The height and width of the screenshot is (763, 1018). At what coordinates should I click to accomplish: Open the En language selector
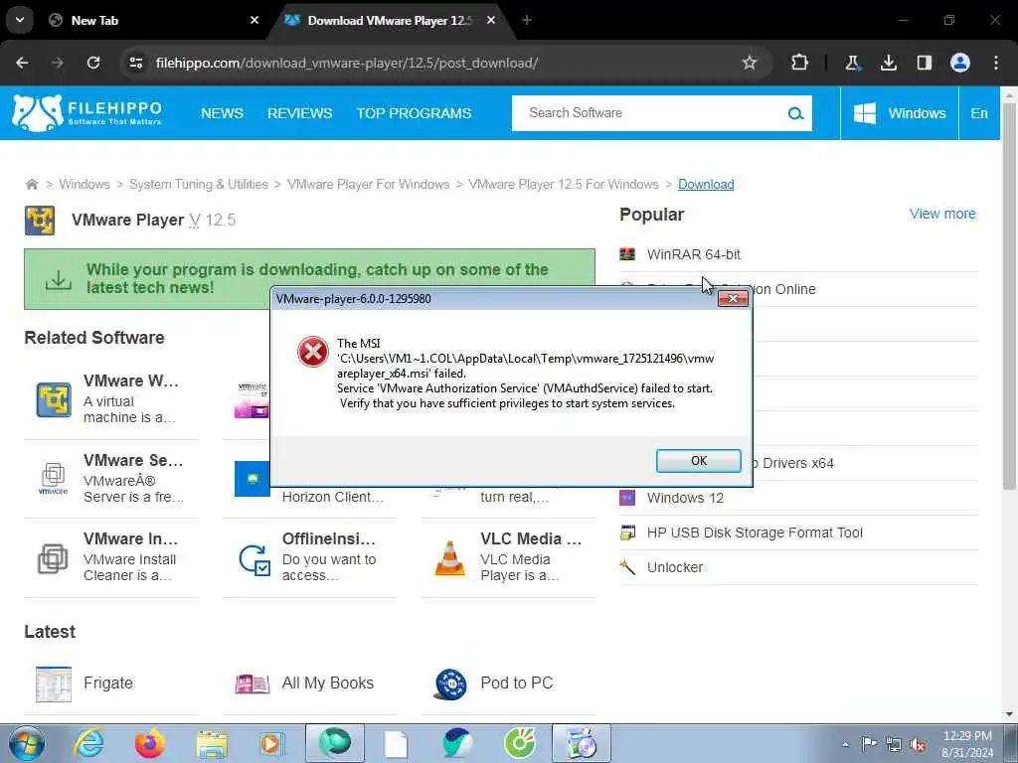tap(979, 113)
